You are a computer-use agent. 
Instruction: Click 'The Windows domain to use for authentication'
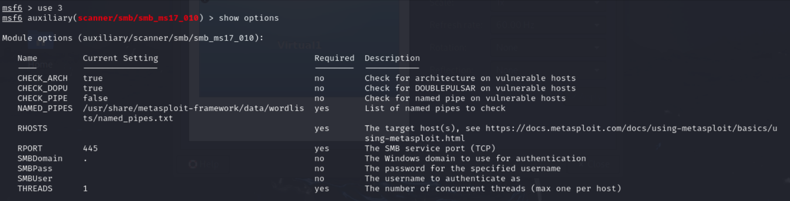point(475,158)
